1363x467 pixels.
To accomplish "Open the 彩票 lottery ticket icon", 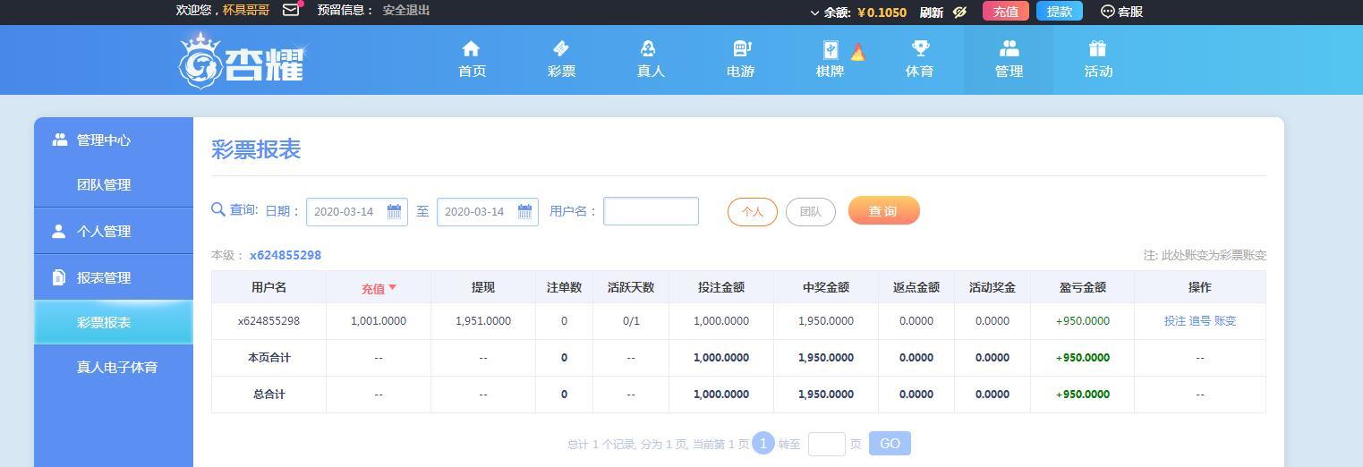I will pos(561,49).
